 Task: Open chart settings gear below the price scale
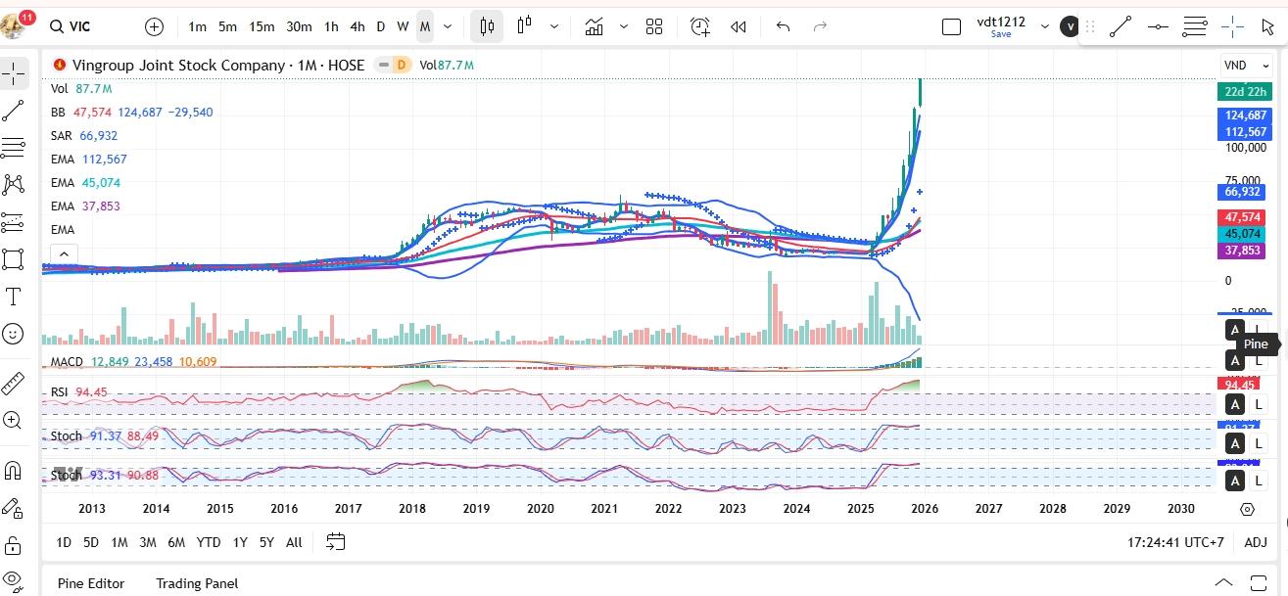[1247, 510]
